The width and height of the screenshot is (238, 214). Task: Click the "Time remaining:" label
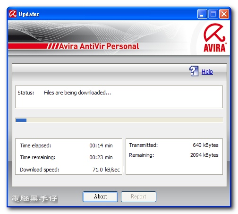(38, 157)
